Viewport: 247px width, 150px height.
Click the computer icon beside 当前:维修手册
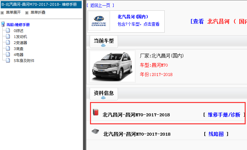(x=3, y=24)
